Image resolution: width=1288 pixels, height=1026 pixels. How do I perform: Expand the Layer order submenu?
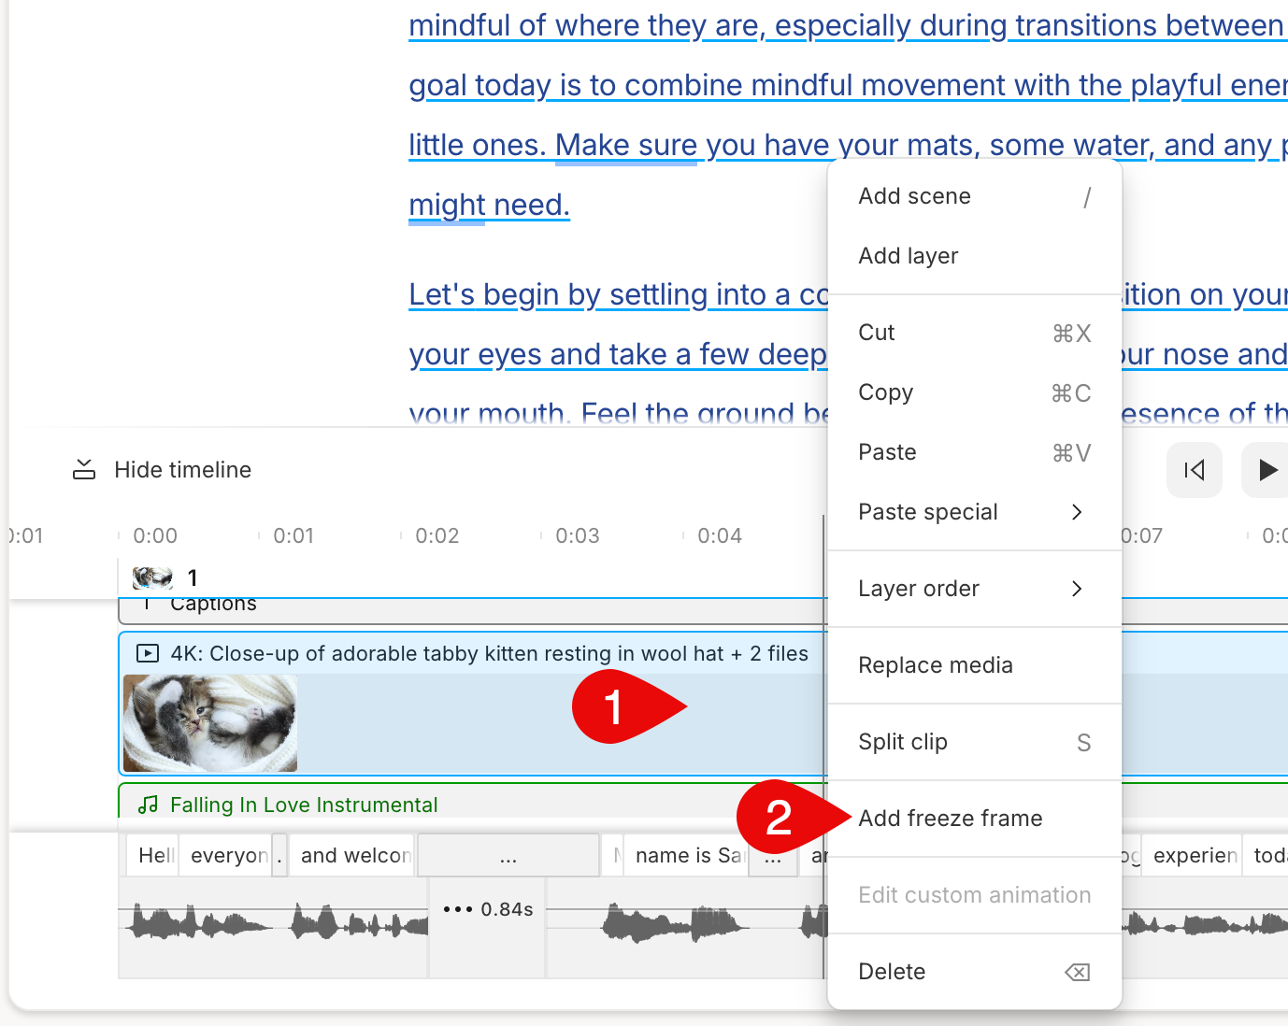tap(1076, 589)
